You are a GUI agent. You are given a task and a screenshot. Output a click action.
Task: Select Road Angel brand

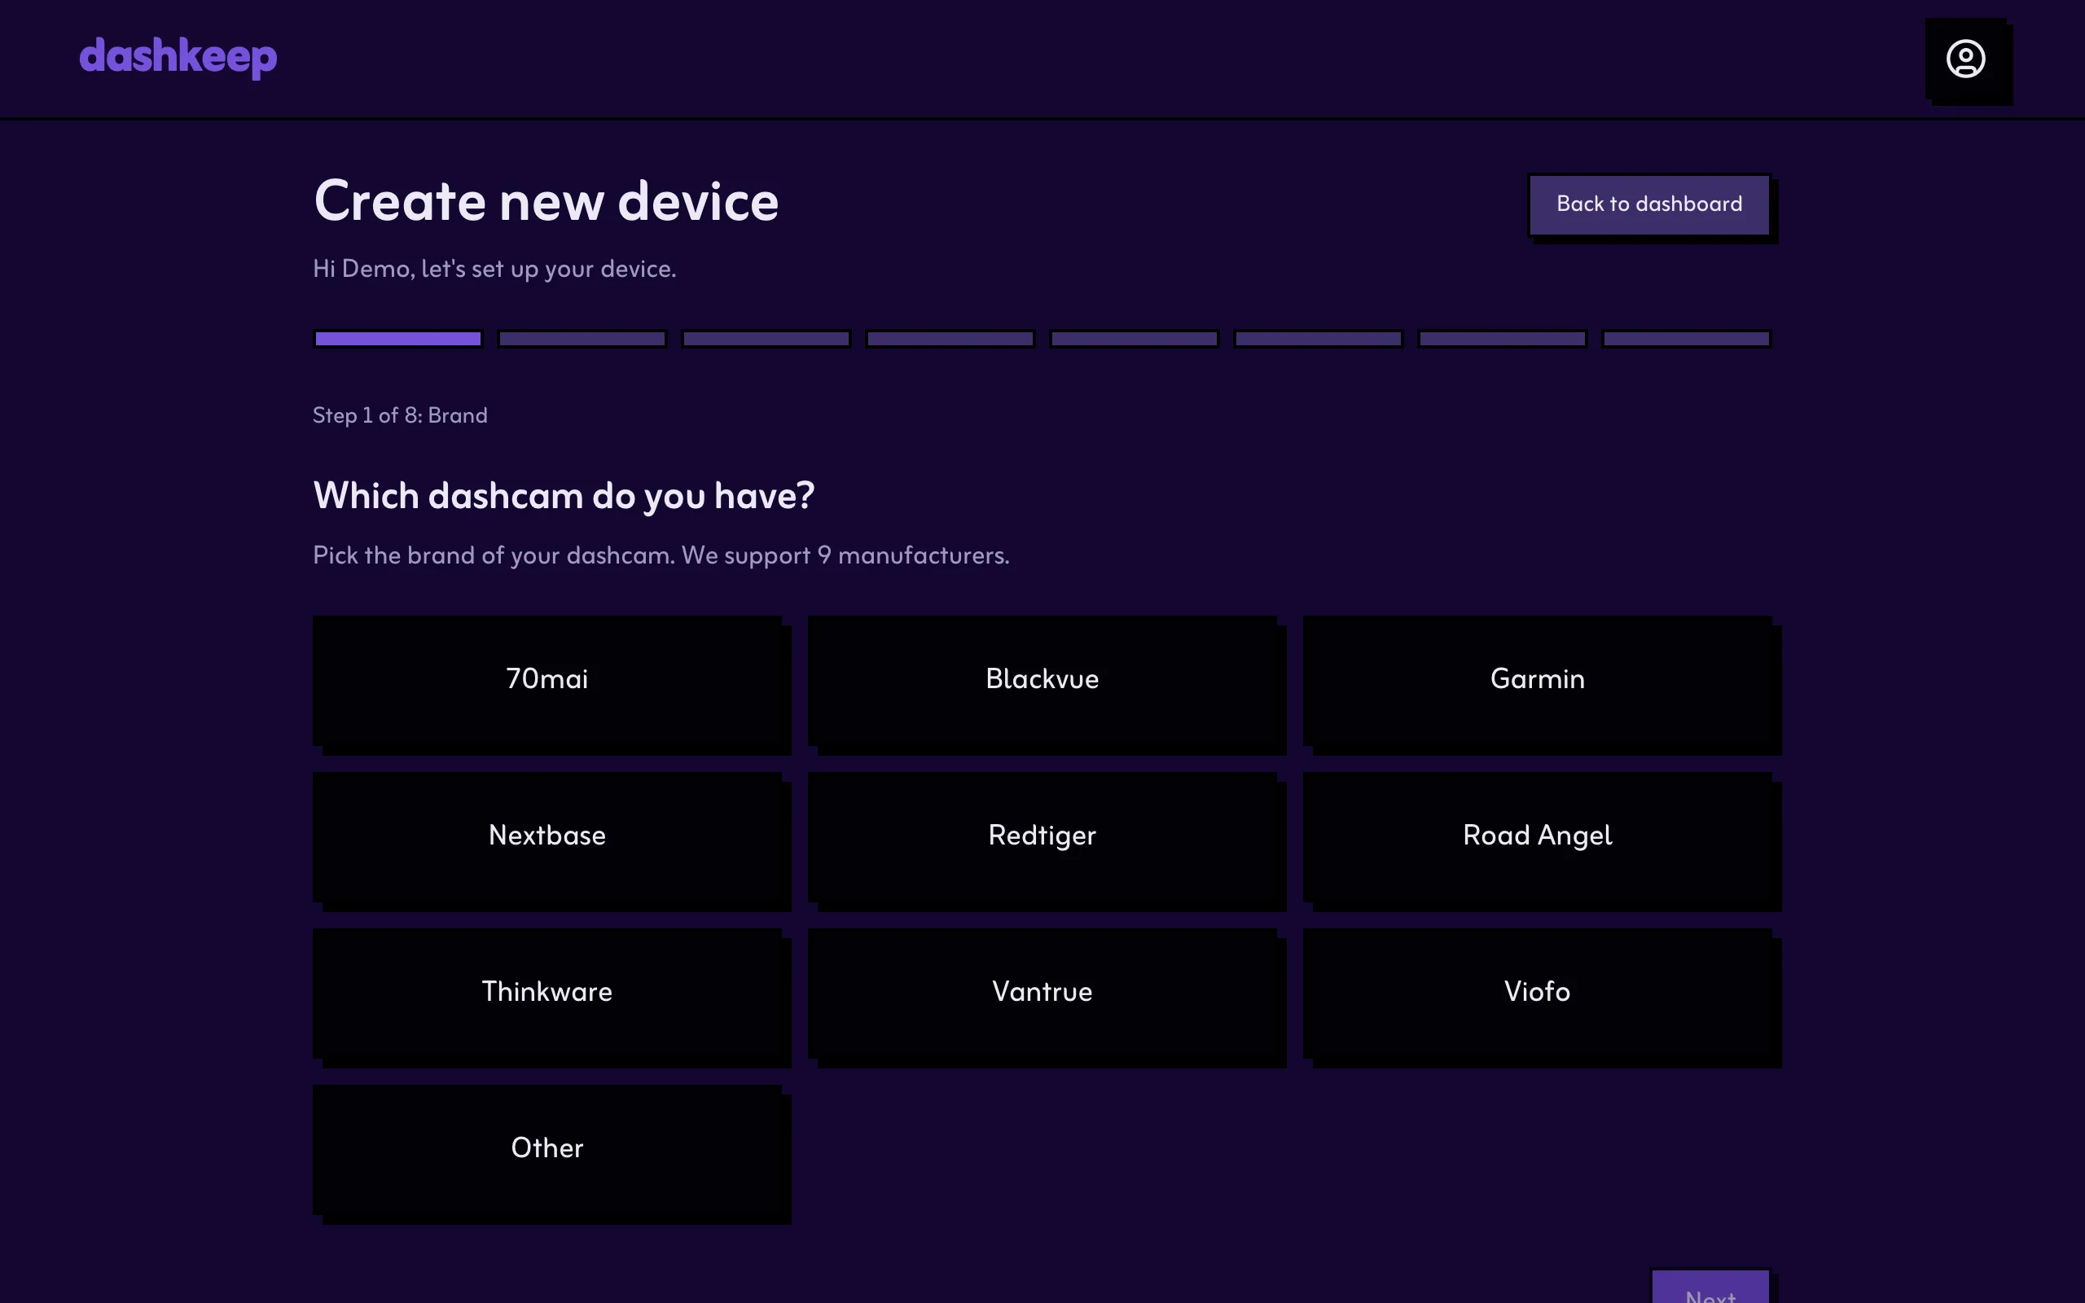(1537, 837)
